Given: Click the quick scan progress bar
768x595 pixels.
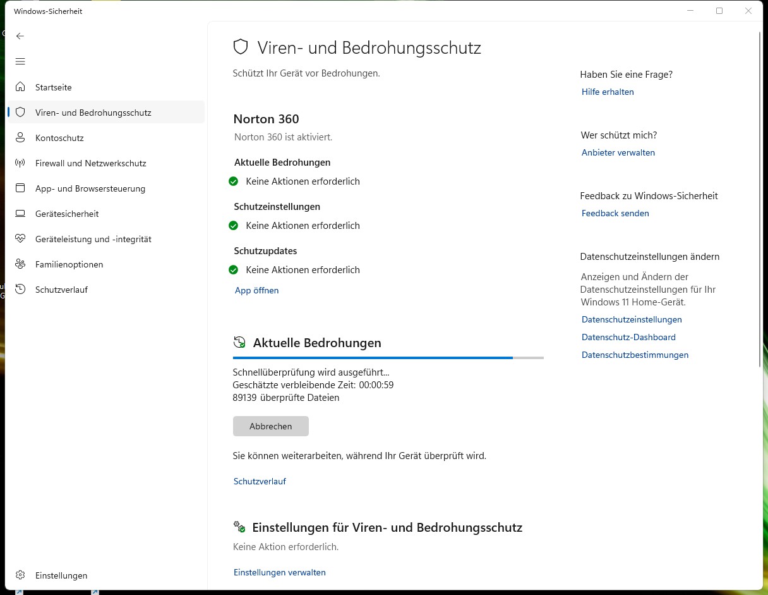Looking at the screenshot, I should [x=388, y=358].
